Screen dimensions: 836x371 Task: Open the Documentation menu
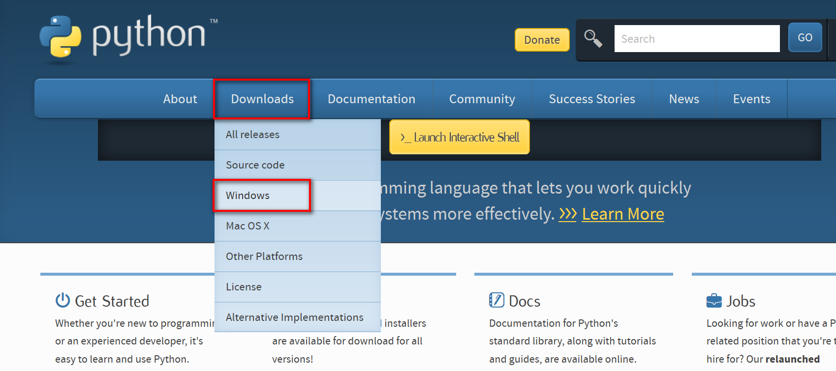(x=372, y=99)
